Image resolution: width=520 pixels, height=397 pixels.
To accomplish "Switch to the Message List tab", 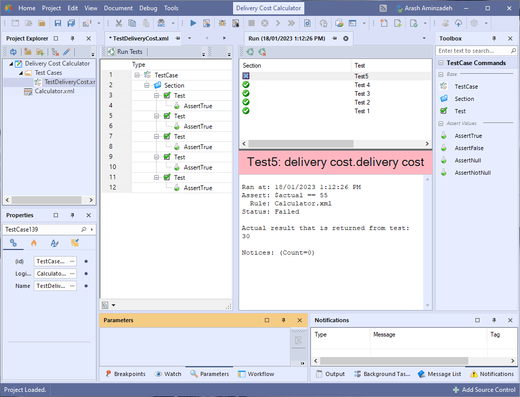I will click(x=440, y=374).
